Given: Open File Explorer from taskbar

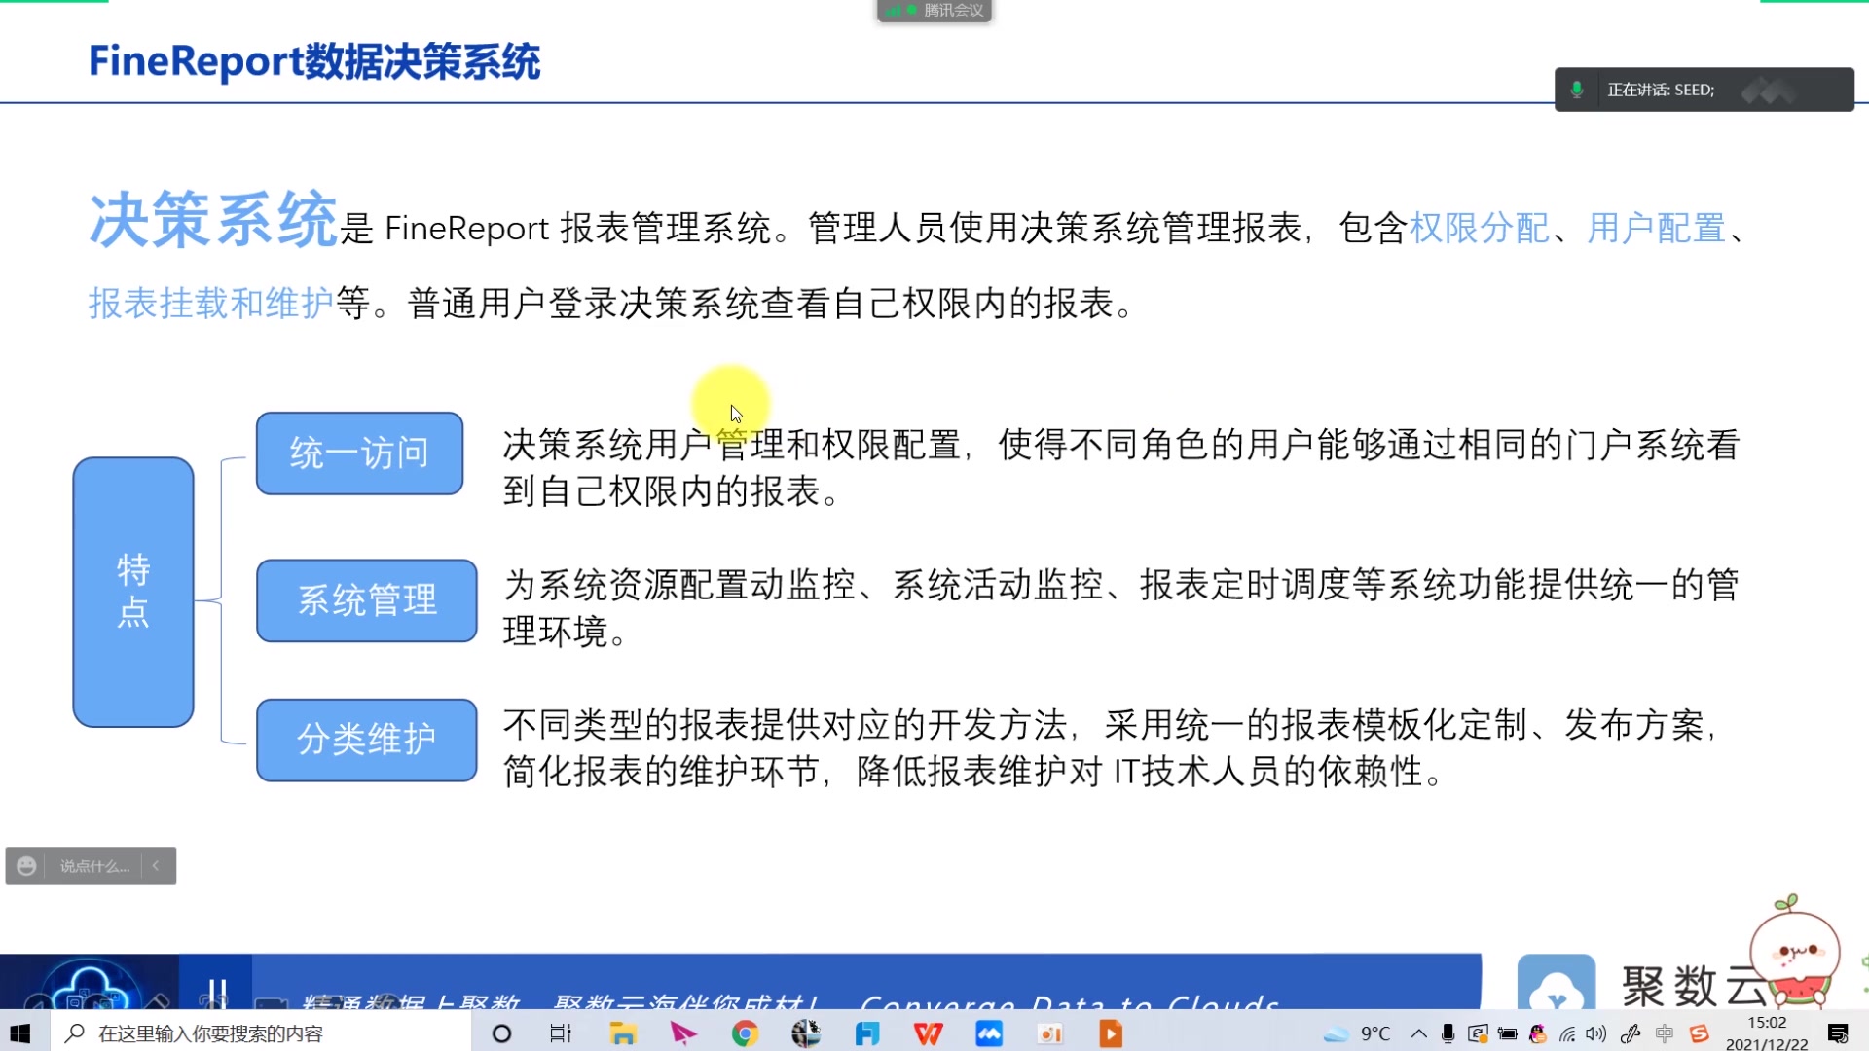Looking at the screenshot, I should [623, 1033].
